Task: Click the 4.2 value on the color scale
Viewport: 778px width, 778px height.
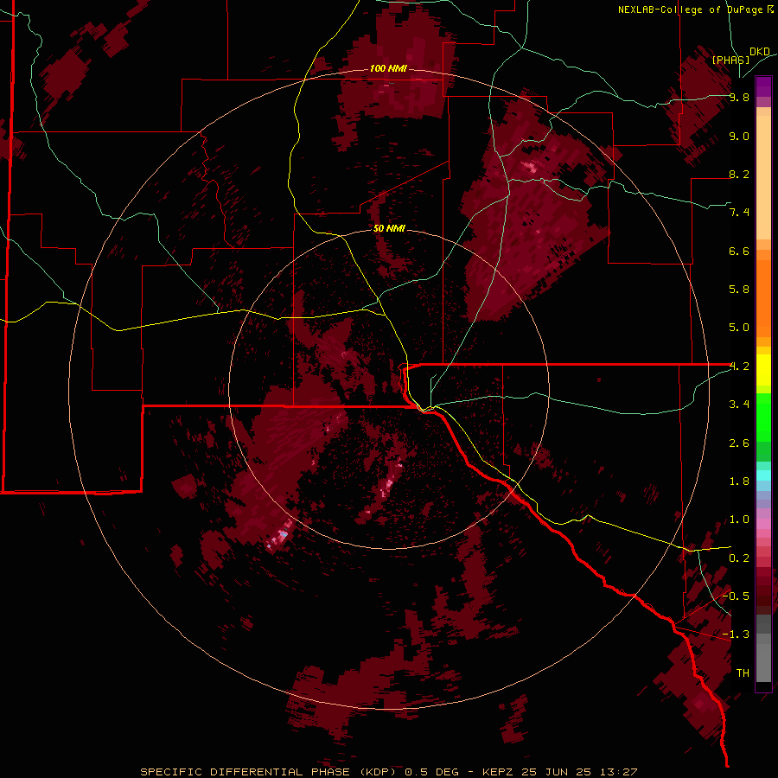Action: click(739, 367)
